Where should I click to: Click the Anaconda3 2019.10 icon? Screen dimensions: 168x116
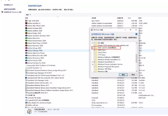pos(26,66)
